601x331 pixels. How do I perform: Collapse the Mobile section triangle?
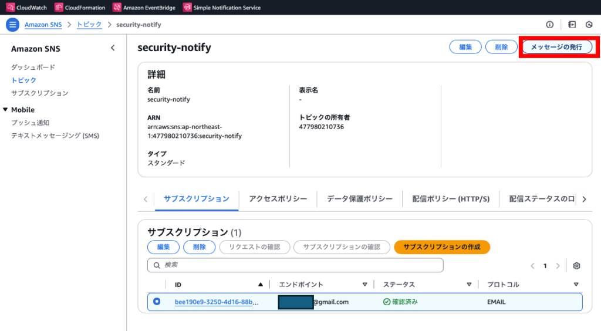pos(5,110)
